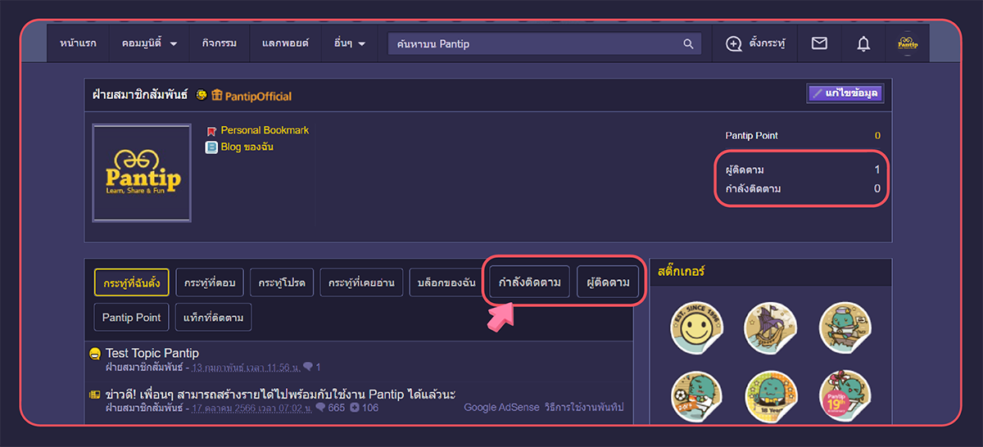Select the 18 Year character sticker
Viewport: 983px width, 447px height.
770,396
